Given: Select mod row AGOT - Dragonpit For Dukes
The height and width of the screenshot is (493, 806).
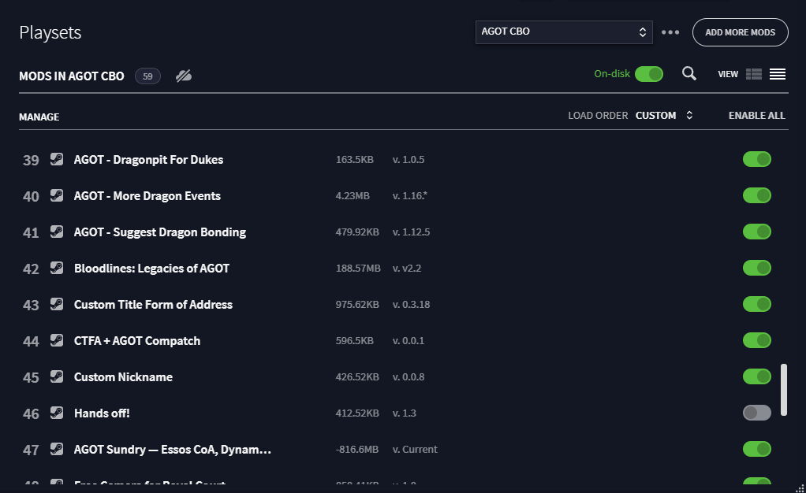Looking at the screenshot, I should pos(404,159).
